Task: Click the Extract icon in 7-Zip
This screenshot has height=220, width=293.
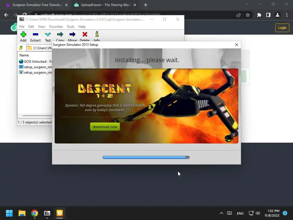Action: point(35,37)
